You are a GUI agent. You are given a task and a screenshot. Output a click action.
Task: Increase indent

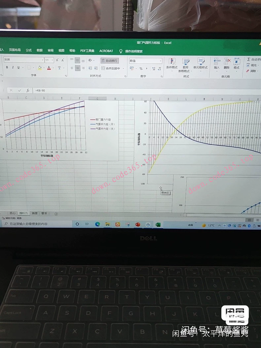(x=96, y=68)
